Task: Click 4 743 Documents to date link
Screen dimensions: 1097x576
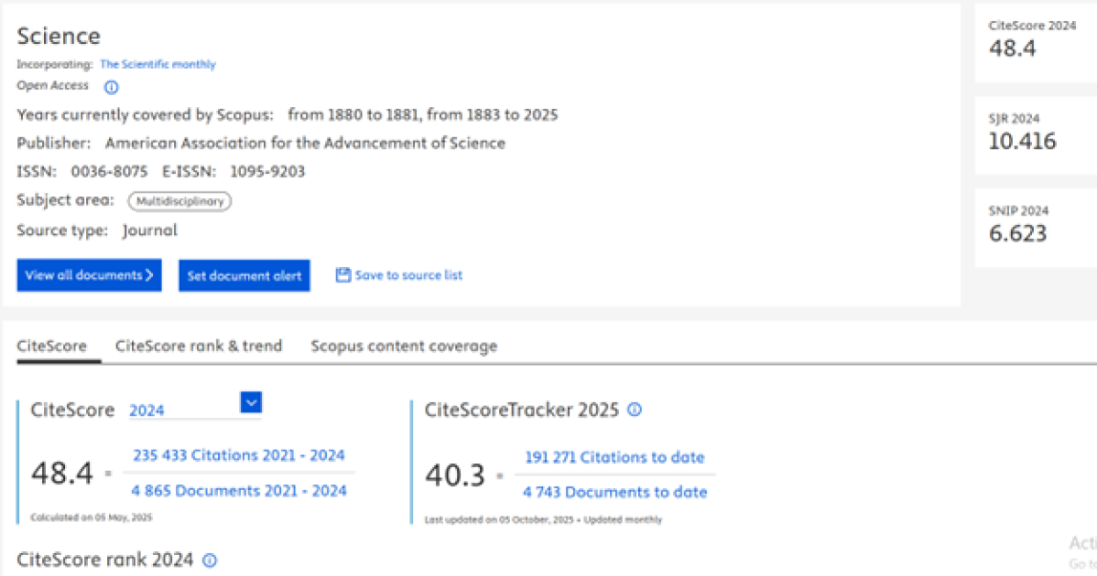Action: coord(614,492)
